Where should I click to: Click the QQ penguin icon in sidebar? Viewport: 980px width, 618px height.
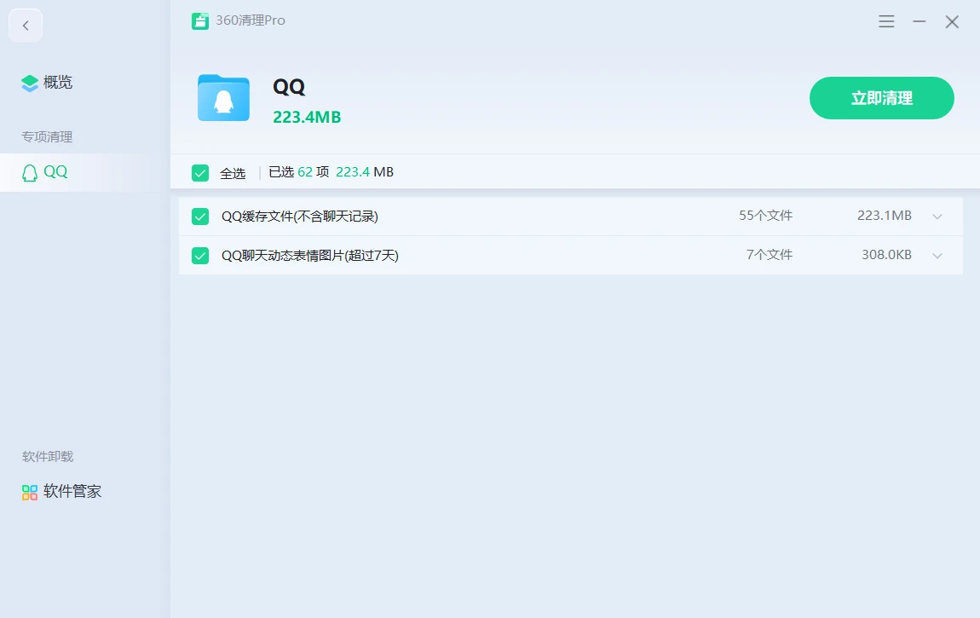click(x=30, y=172)
